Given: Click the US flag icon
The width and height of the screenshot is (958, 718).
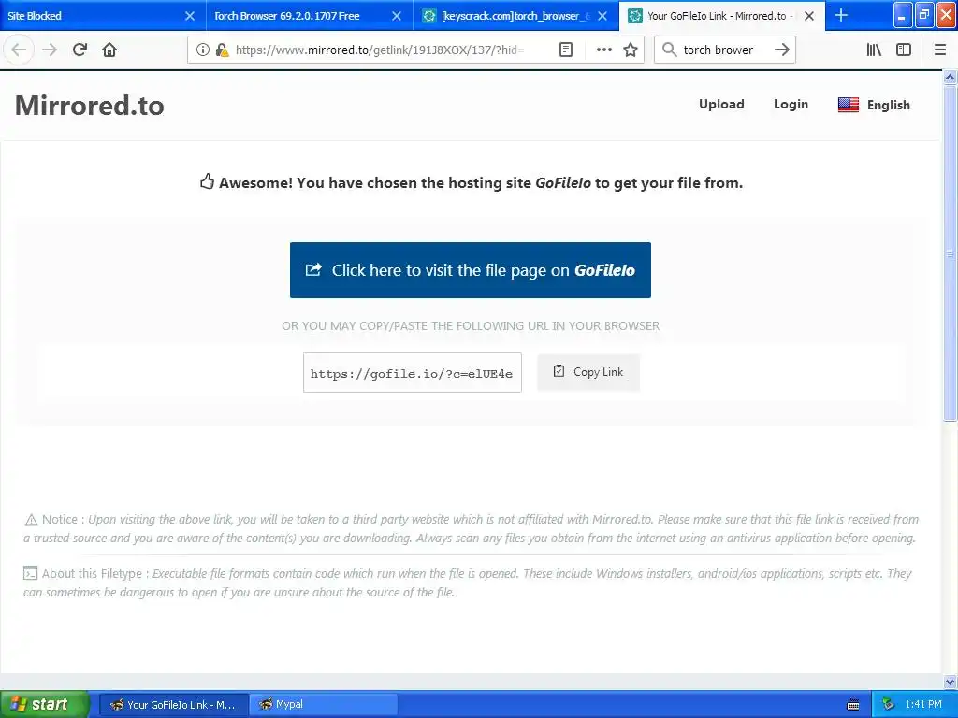Looking at the screenshot, I should pyautogui.click(x=848, y=105).
